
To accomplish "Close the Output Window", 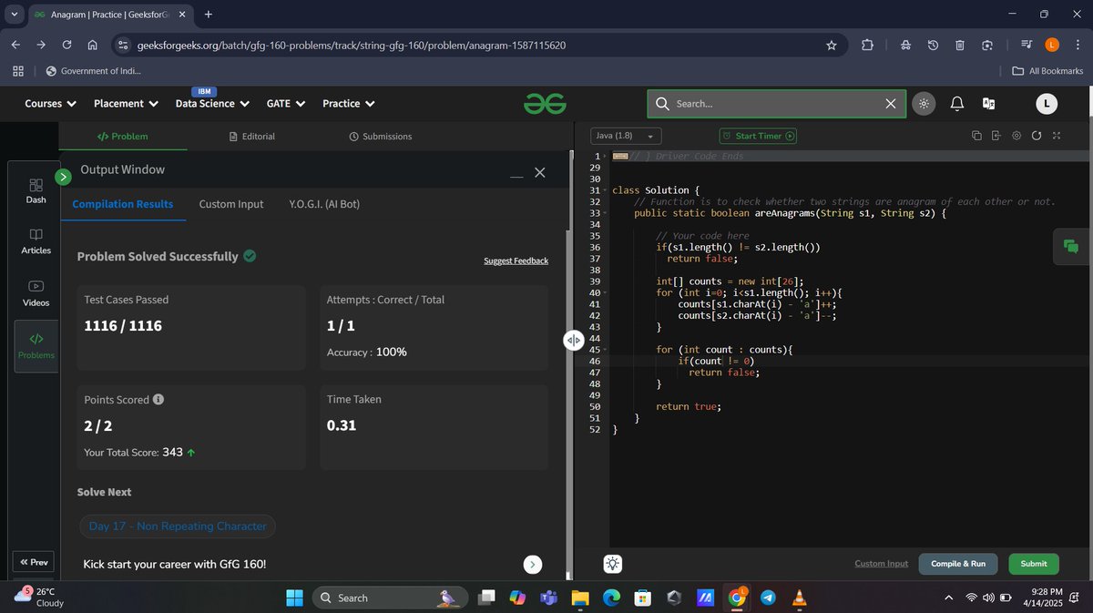I will (539, 173).
